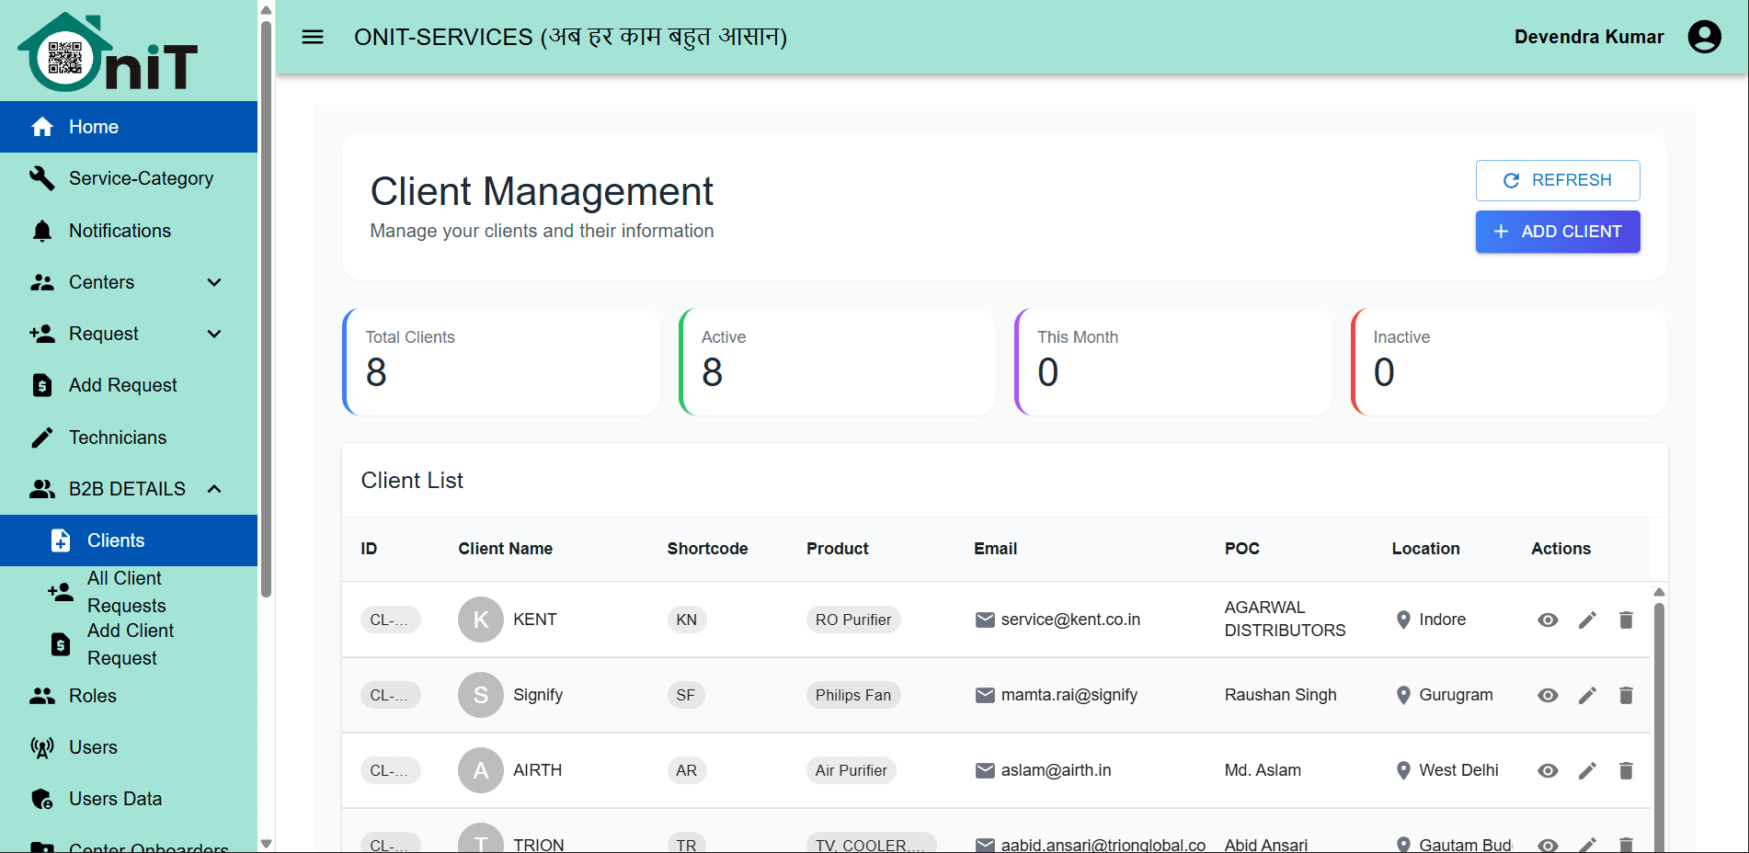Click the user profile avatar icon
This screenshot has height=853, width=1749.
(1704, 37)
